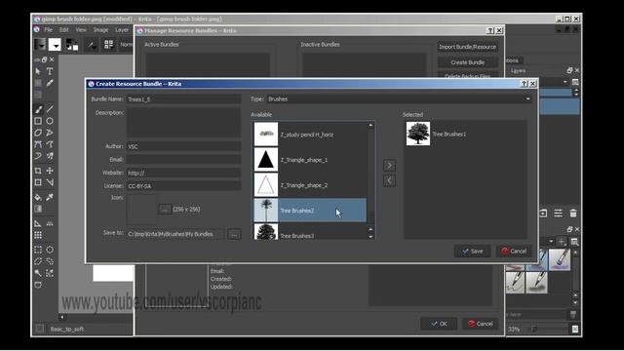
Task: Select the Rectangular Selection tool
Action: click(38, 250)
